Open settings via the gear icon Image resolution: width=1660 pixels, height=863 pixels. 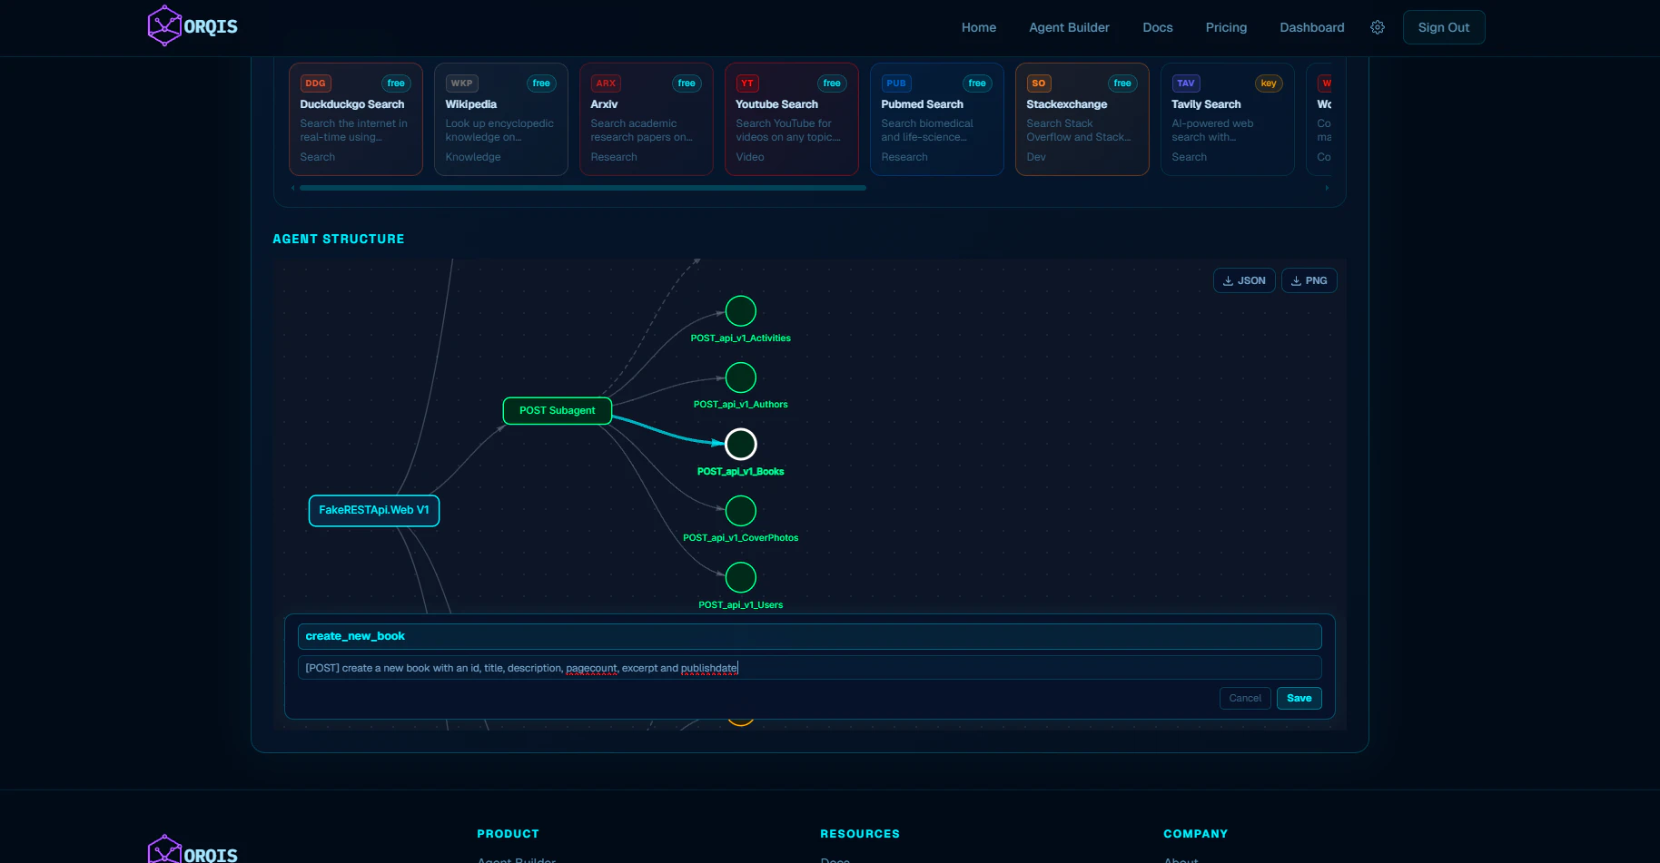[1378, 27]
